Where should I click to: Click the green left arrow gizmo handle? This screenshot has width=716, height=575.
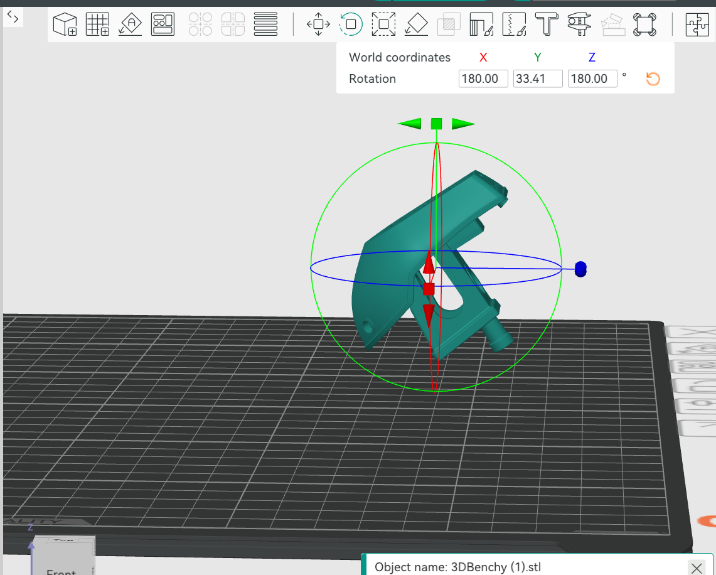click(x=410, y=123)
